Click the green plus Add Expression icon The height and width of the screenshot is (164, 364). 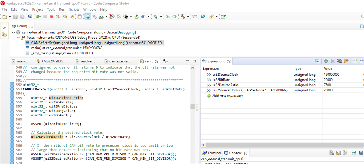point(326,61)
